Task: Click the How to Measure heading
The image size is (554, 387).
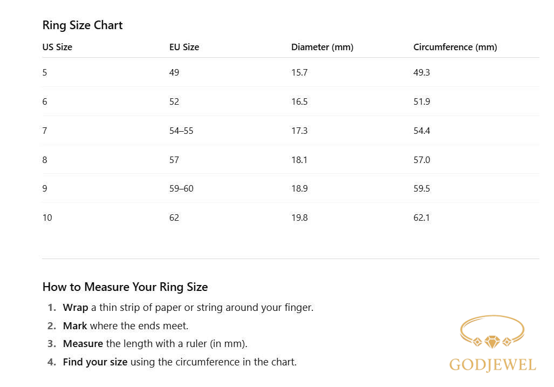Action: [125, 287]
